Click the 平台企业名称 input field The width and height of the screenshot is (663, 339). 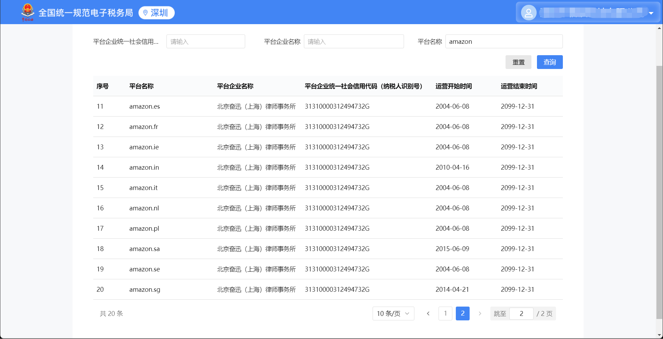354,41
